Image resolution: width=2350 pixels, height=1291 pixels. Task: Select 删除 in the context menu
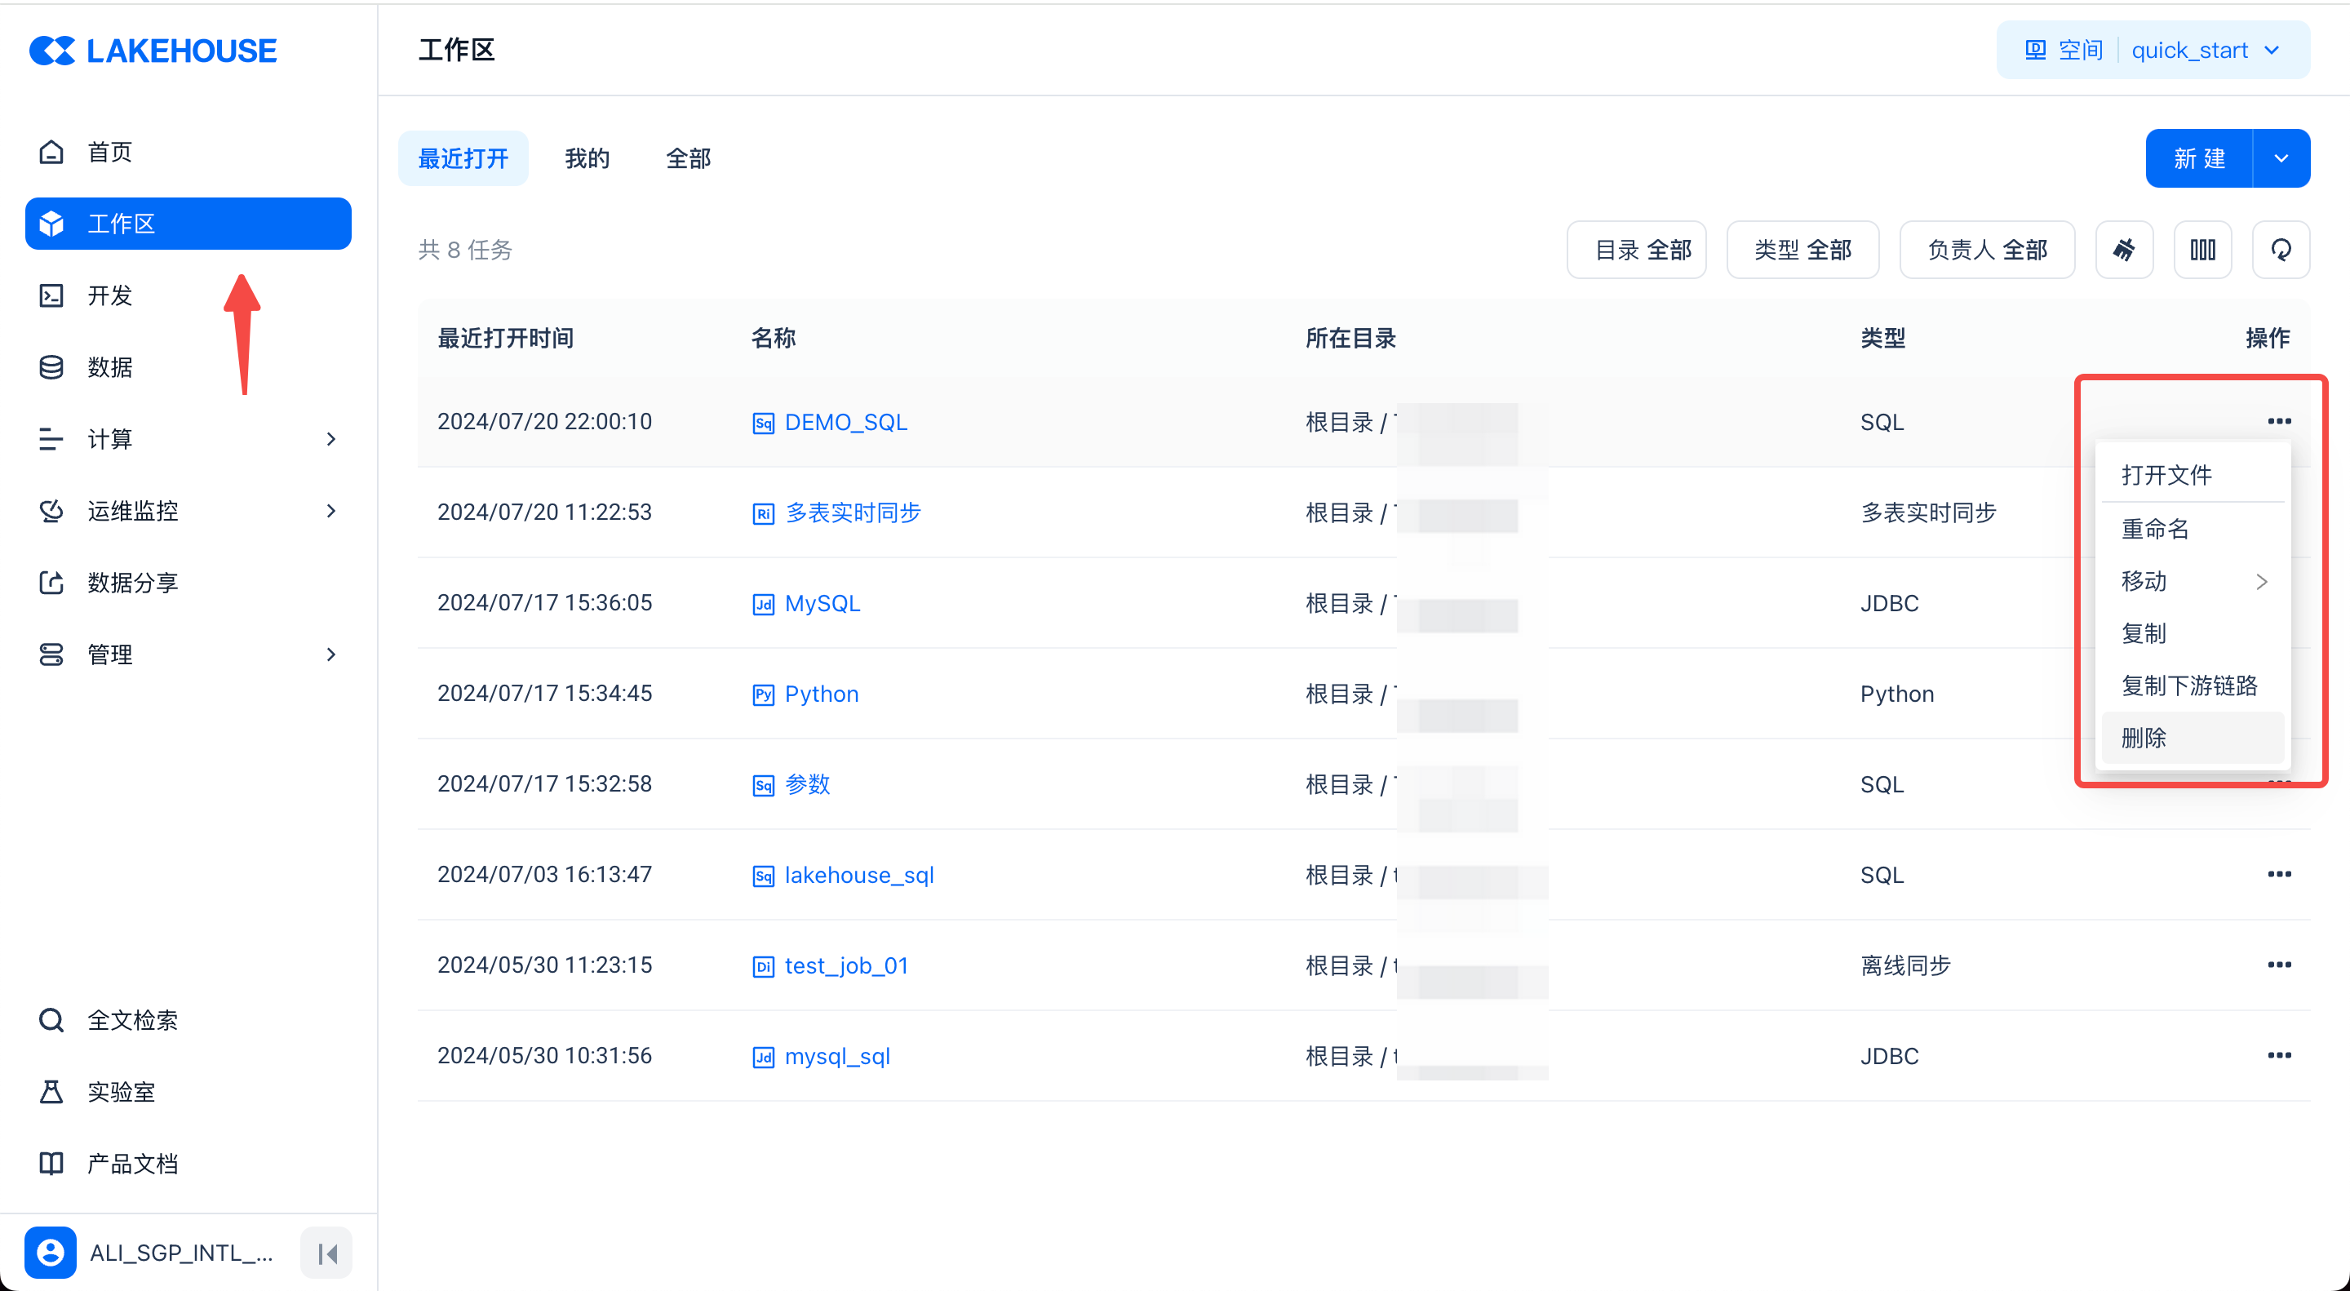click(x=2144, y=737)
